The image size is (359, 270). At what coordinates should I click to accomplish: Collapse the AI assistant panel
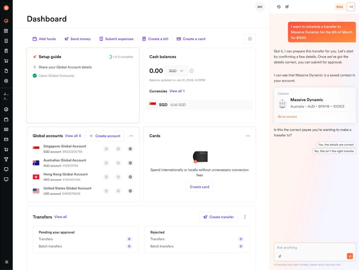(351, 7)
